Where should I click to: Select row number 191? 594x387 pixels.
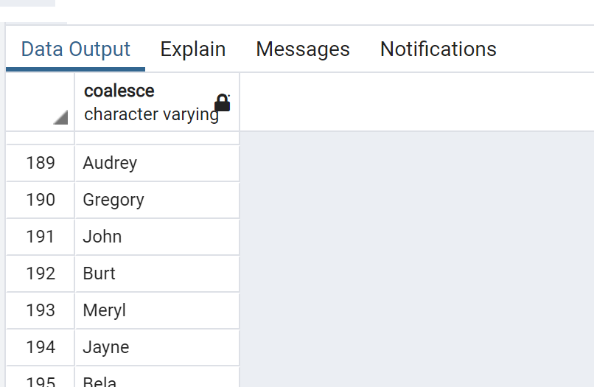[x=40, y=237]
